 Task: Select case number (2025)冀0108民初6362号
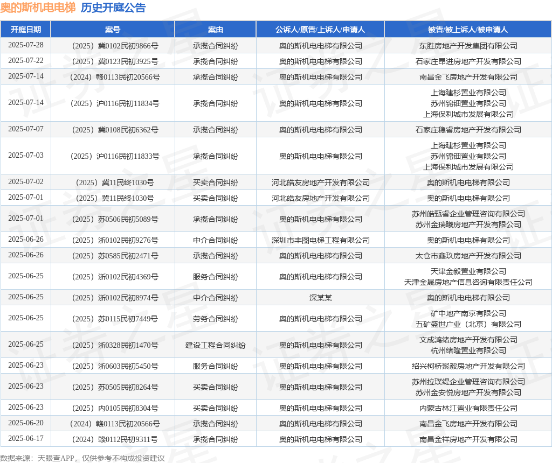point(115,130)
